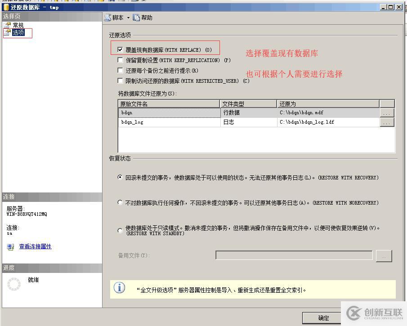Click the 选项 page icon in 选择页

tap(8, 32)
